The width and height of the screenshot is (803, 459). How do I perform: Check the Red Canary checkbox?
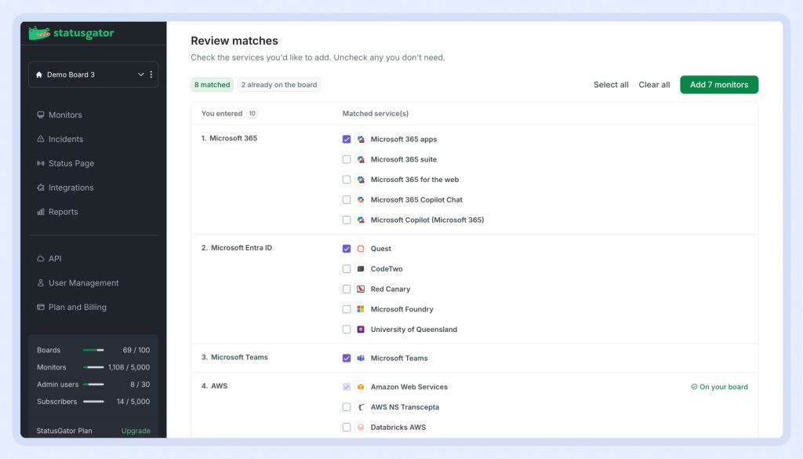(347, 289)
